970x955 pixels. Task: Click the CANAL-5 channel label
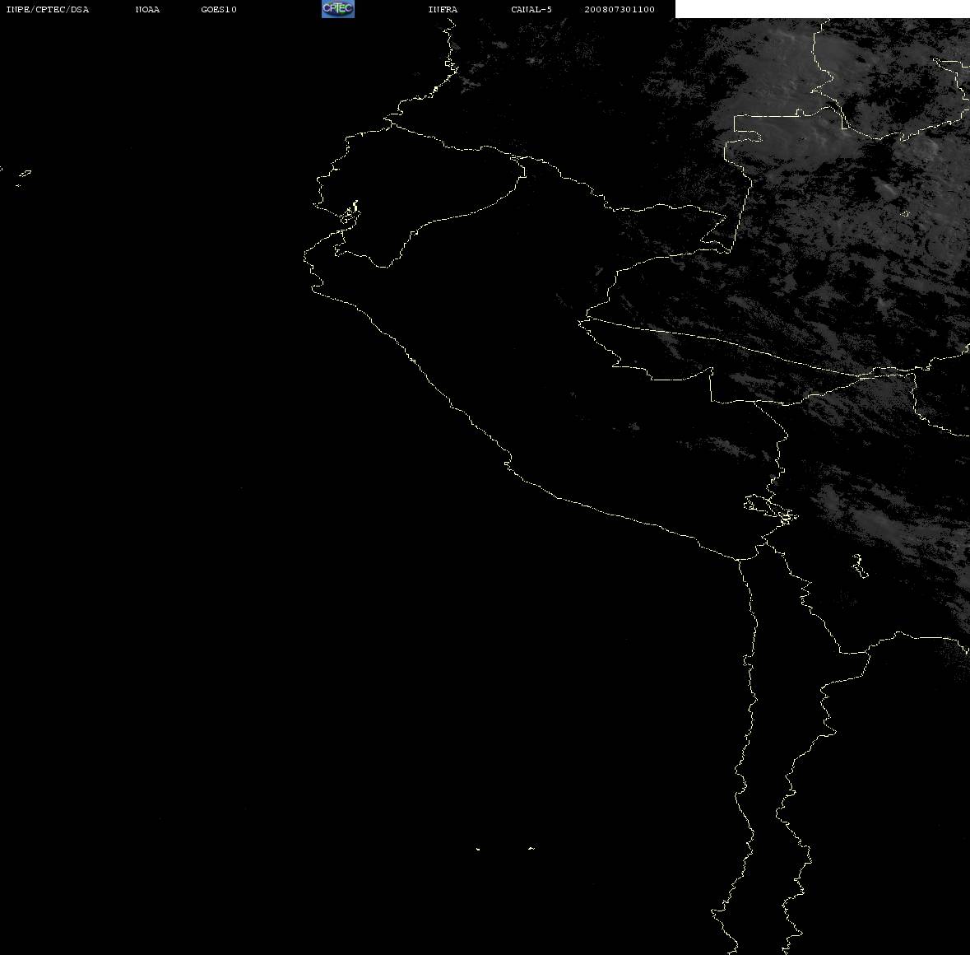coord(531,9)
